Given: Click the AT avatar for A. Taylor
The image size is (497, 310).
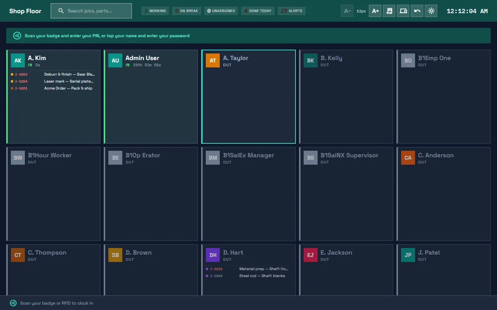Looking at the screenshot, I should (213, 60).
